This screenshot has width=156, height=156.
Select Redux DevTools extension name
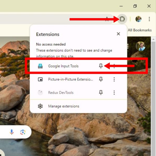[x=61, y=93]
